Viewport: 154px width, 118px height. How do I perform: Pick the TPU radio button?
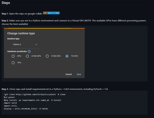pyautogui.click(x=13, y=63)
